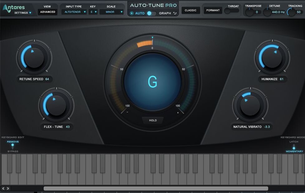Click the Detune value 440.0 Hz
The height and width of the screenshot is (193, 305).
pos(278,12)
